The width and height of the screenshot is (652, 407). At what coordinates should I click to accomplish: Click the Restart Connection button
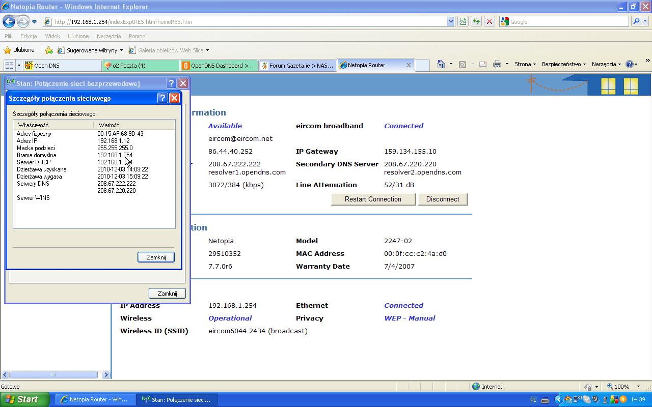[x=373, y=199]
